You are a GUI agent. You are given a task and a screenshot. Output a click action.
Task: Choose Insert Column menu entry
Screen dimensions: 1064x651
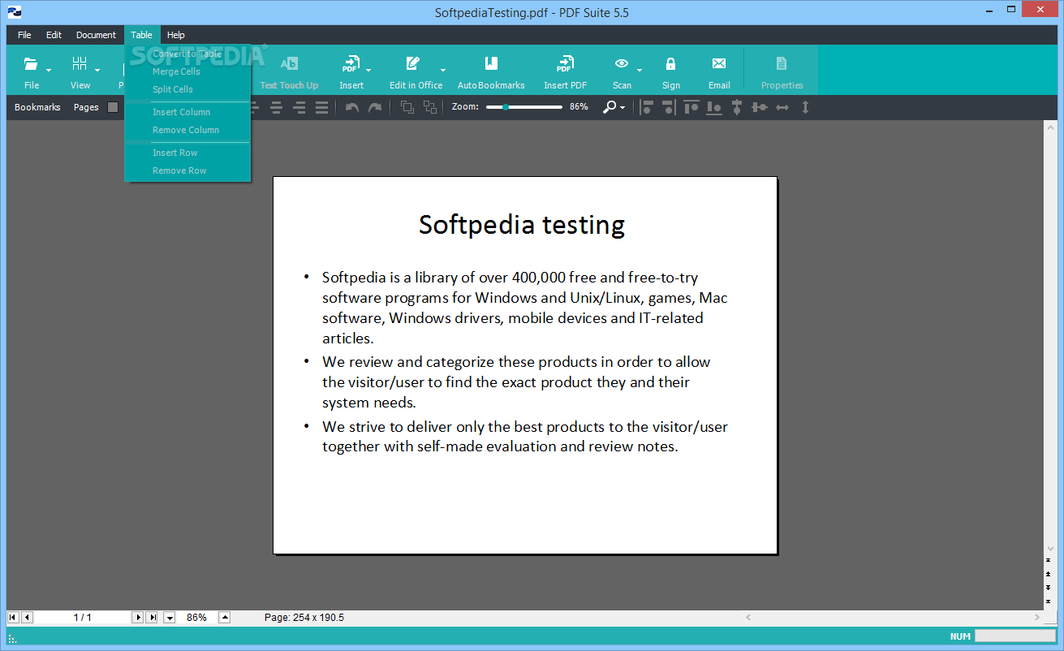point(187,112)
